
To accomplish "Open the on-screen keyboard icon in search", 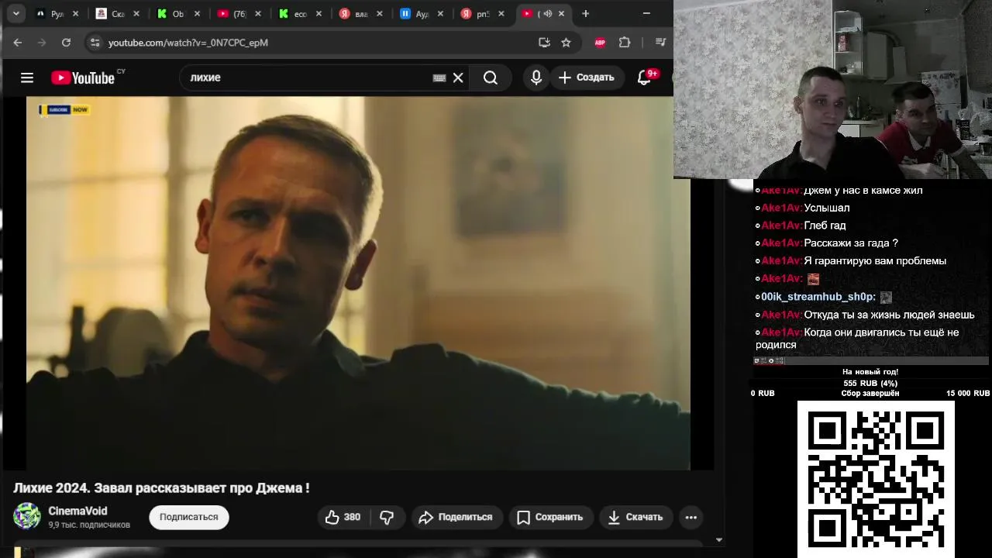I will coord(439,77).
